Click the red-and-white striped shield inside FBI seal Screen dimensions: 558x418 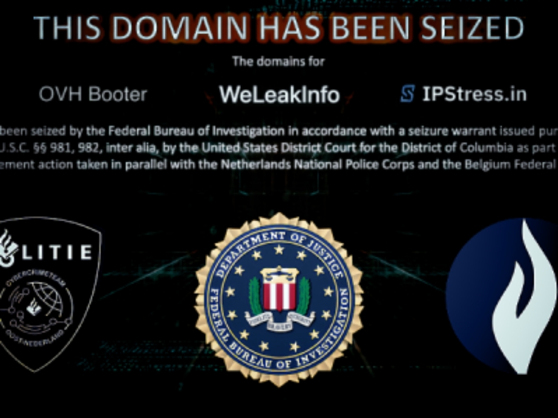click(x=279, y=295)
